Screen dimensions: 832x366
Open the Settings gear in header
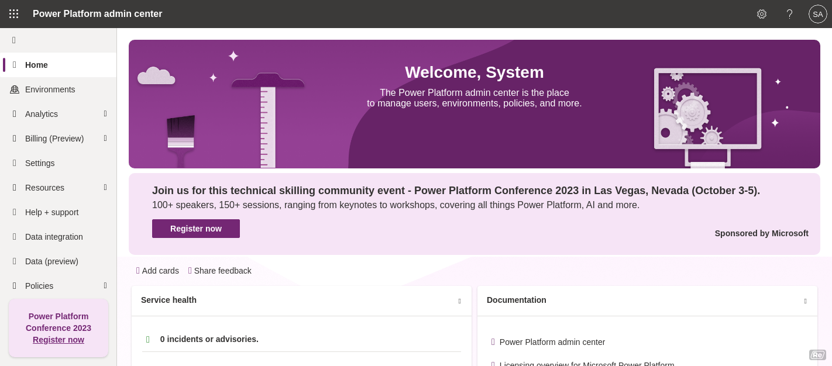761,14
